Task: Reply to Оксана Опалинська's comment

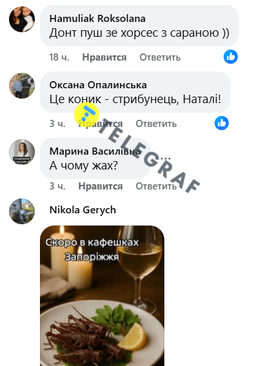Action: (x=156, y=124)
